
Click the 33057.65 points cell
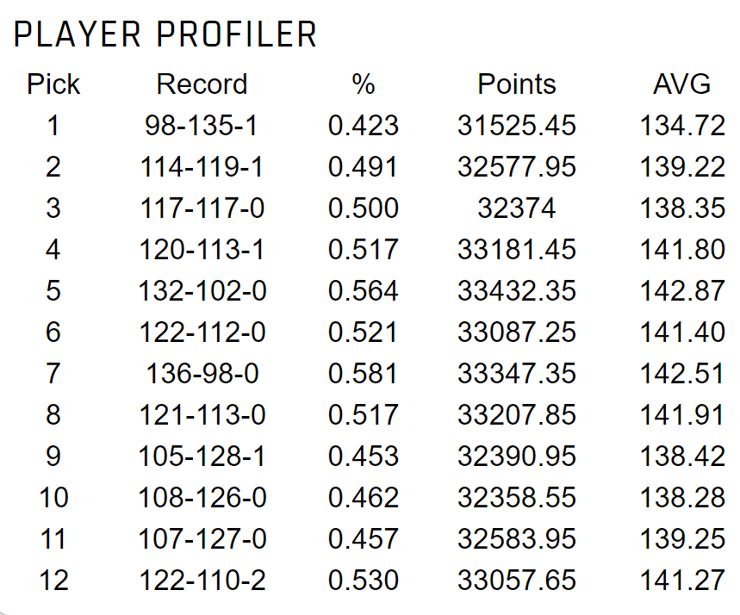517,581
